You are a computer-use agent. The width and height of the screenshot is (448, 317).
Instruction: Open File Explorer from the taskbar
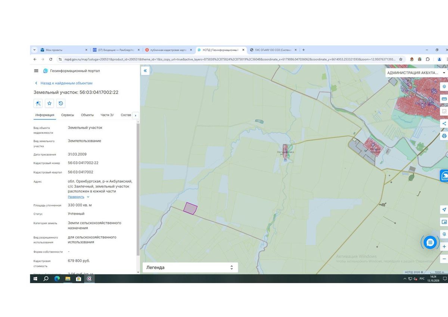point(68,279)
